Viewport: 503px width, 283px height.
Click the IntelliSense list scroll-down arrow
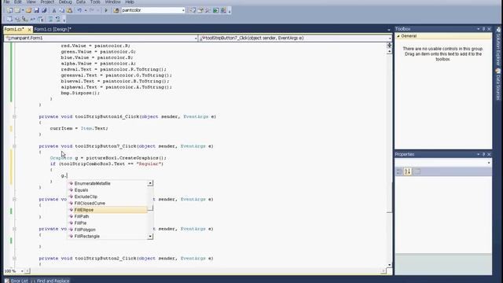(x=150, y=237)
